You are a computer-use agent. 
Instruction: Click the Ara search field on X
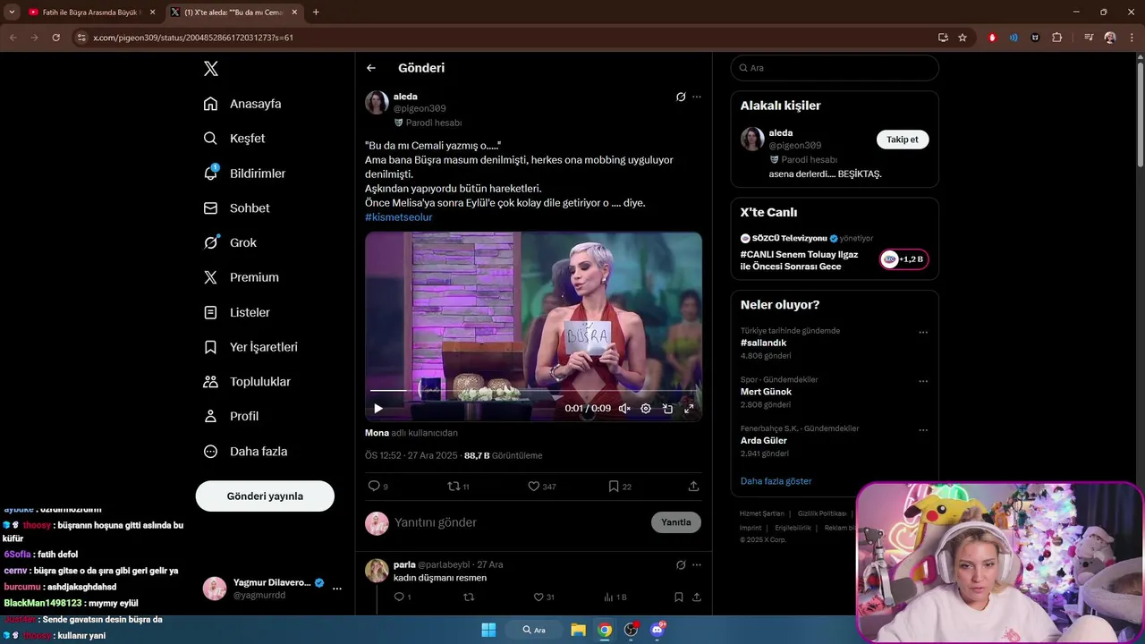coord(835,68)
